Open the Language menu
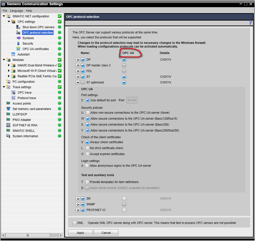 16,11
